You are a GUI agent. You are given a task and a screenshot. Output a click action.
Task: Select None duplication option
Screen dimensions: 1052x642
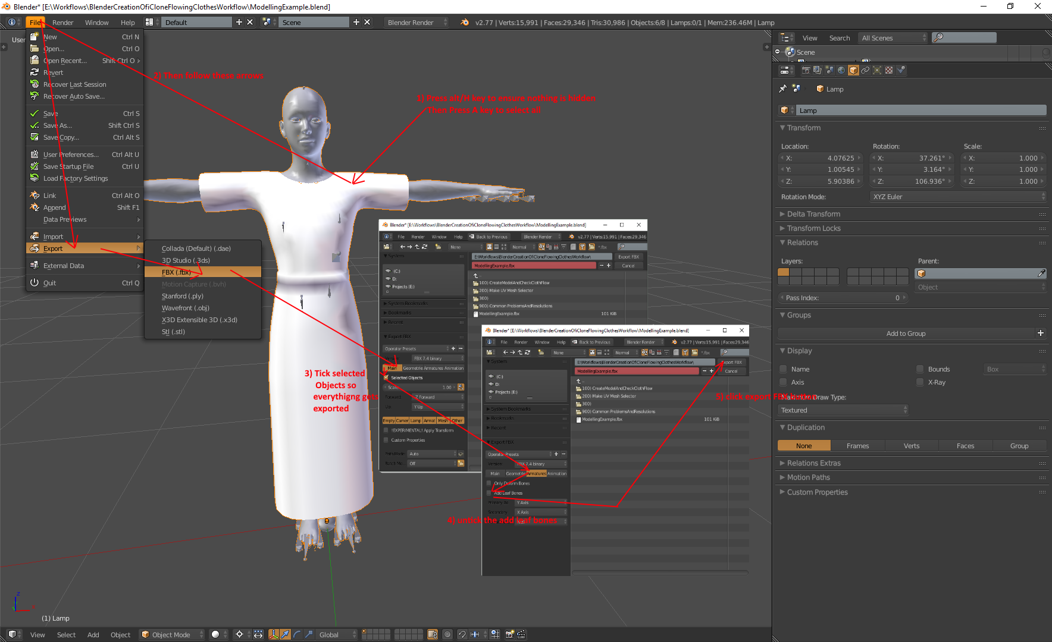pyautogui.click(x=804, y=446)
